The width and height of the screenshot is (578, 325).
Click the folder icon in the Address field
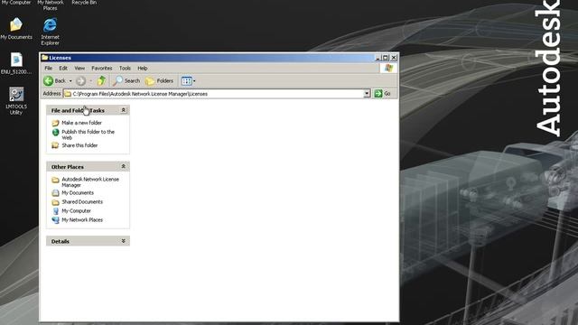[68, 94]
